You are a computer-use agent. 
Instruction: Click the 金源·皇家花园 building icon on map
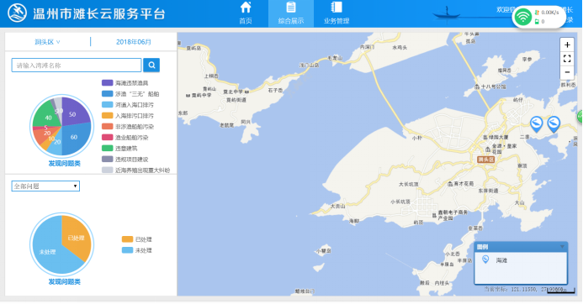coord(487,149)
